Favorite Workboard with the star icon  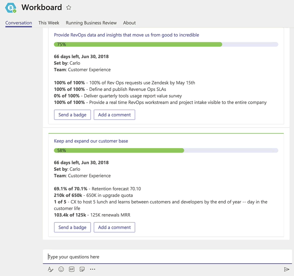(69, 8)
